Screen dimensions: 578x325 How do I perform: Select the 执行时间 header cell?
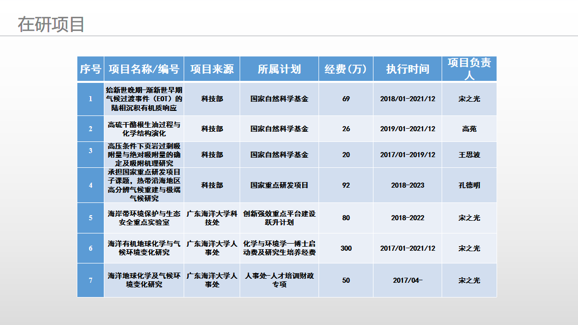pos(408,69)
